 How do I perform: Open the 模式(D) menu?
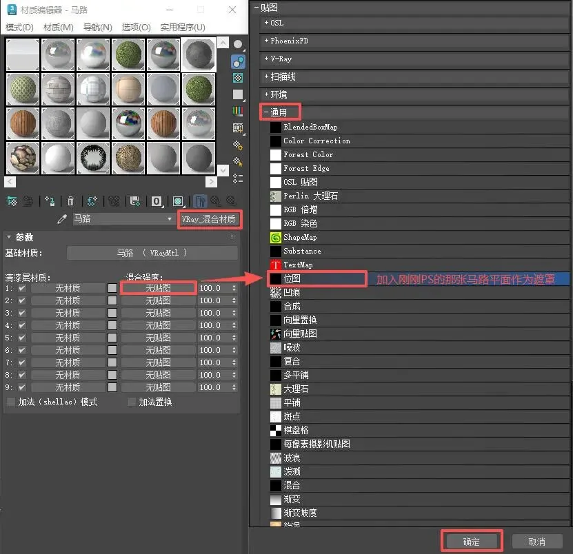[x=20, y=28]
